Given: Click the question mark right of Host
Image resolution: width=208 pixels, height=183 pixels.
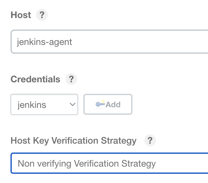Looking at the screenshot, I should (x=42, y=15).
